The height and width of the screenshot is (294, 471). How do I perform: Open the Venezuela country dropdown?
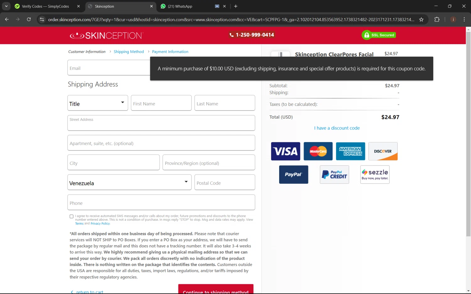click(x=129, y=182)
